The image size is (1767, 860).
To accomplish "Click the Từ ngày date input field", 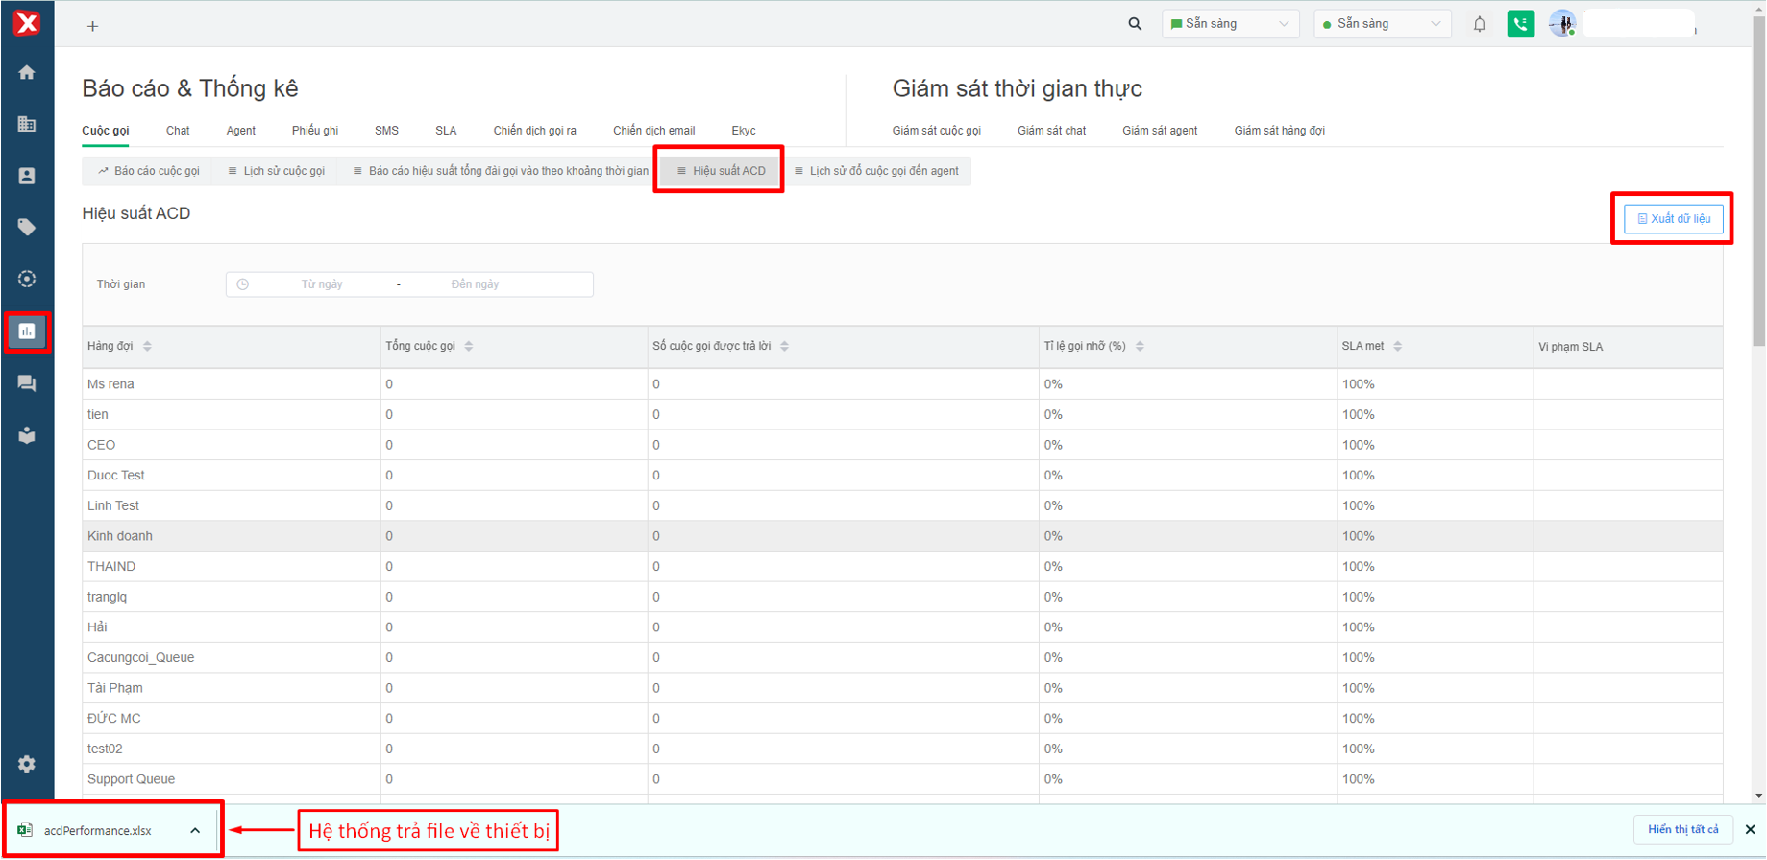I will coord(322,284).
